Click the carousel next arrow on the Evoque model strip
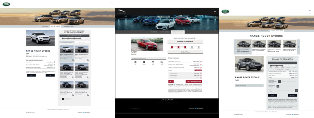 [298, 47]
